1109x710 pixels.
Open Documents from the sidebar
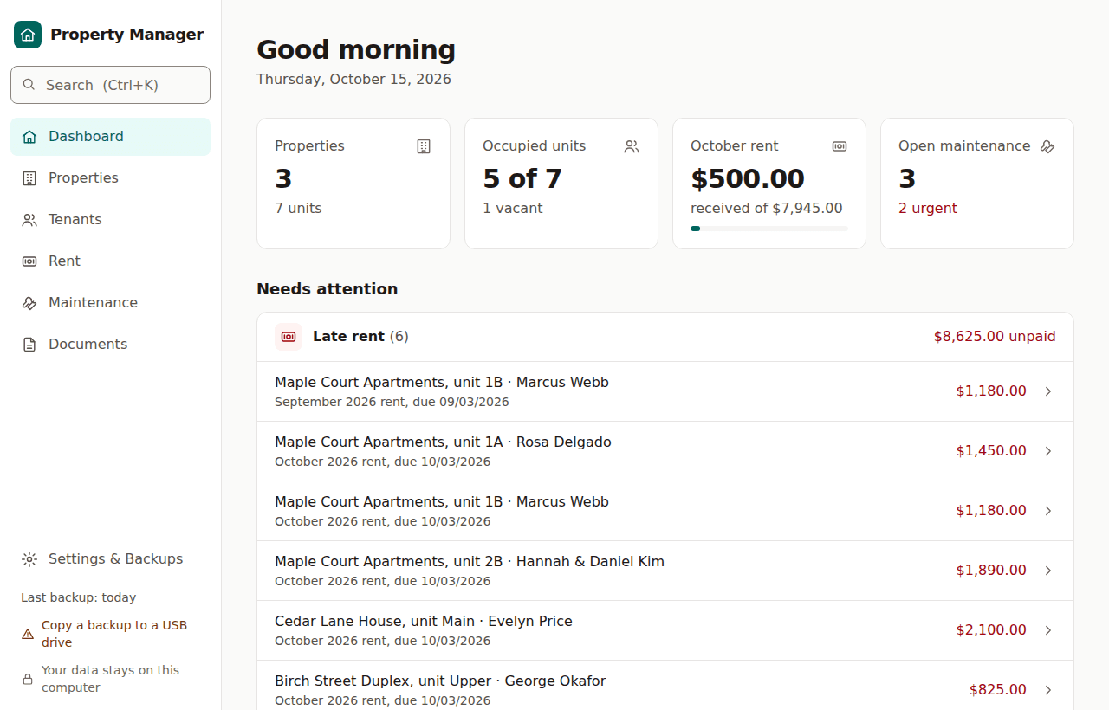point(111,345)
